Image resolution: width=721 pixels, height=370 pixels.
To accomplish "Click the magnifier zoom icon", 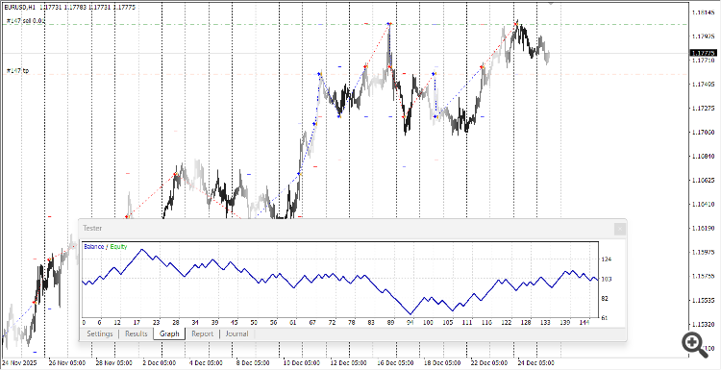I will [695, 345].
